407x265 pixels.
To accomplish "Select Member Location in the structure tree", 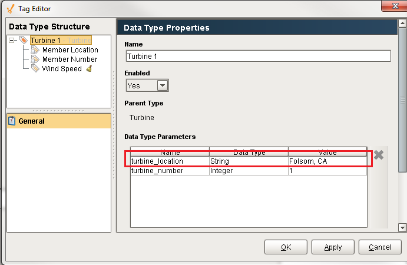I will (70, 50).
